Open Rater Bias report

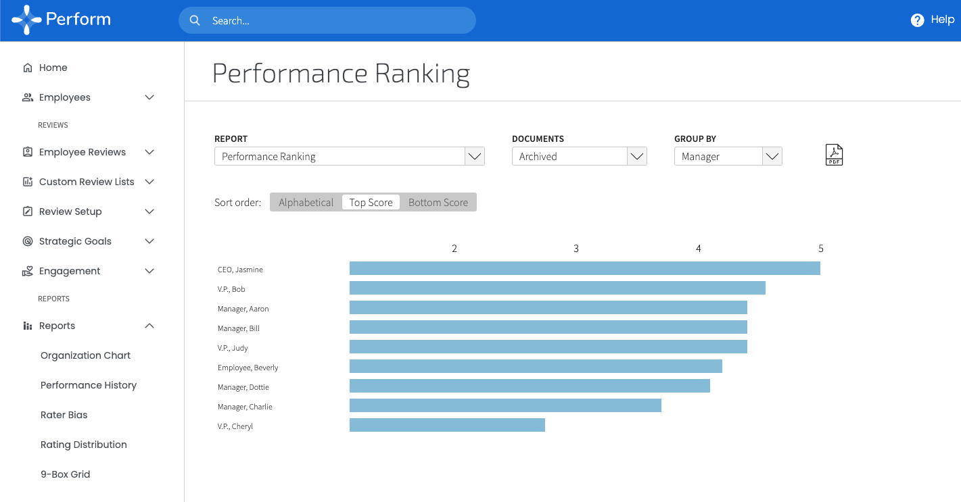pyautogui.click(x=64, y=415)
